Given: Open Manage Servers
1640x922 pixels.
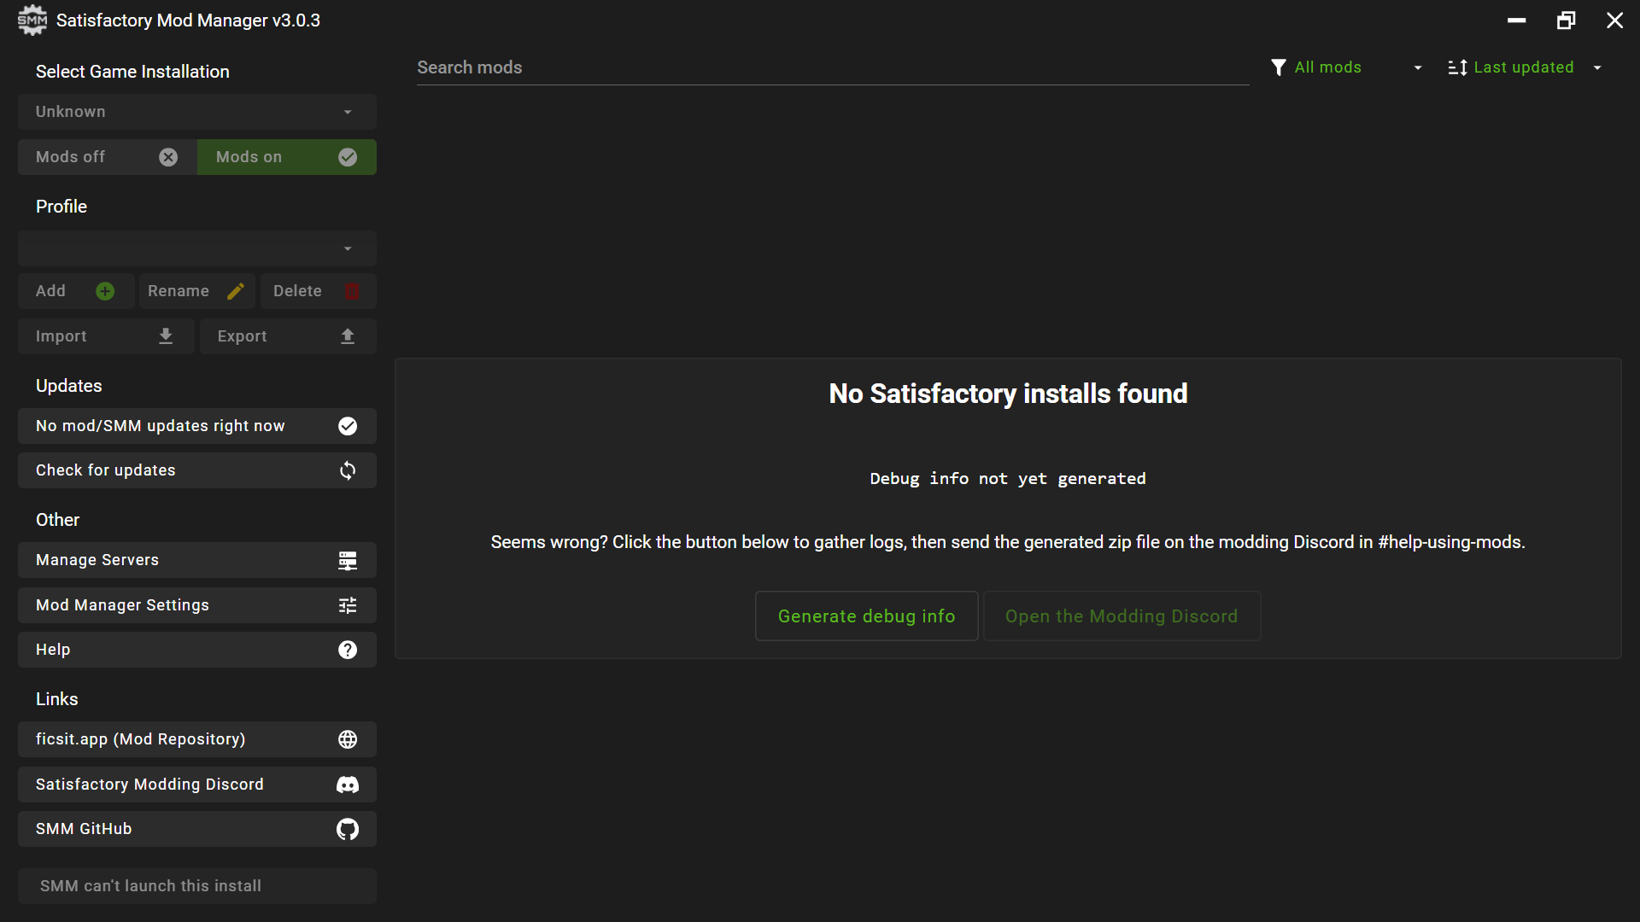Looking at the screenshot, I should [197, 560].
